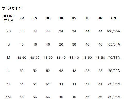Select the M size row label
The width and height of the screenshot is (128, 107).
coord(8,58)
